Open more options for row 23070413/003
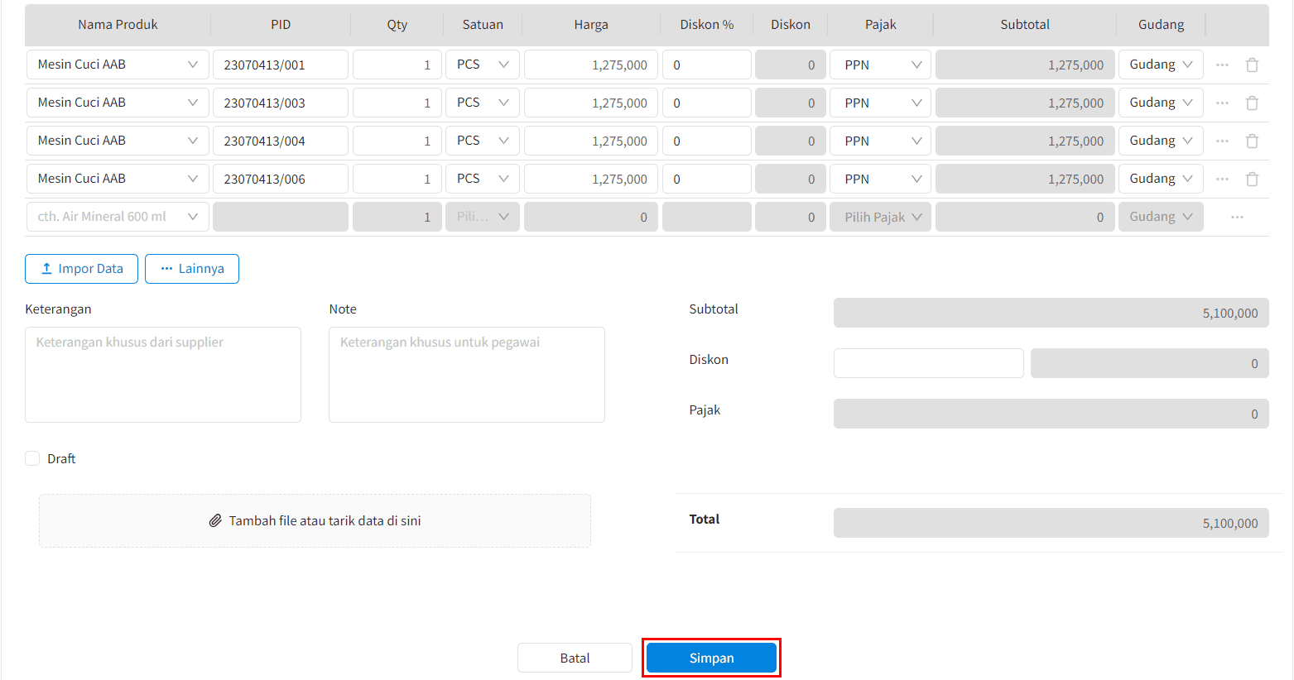Screen dimensions: 1294x680 pyautogui.click(x=1222, y=103)
